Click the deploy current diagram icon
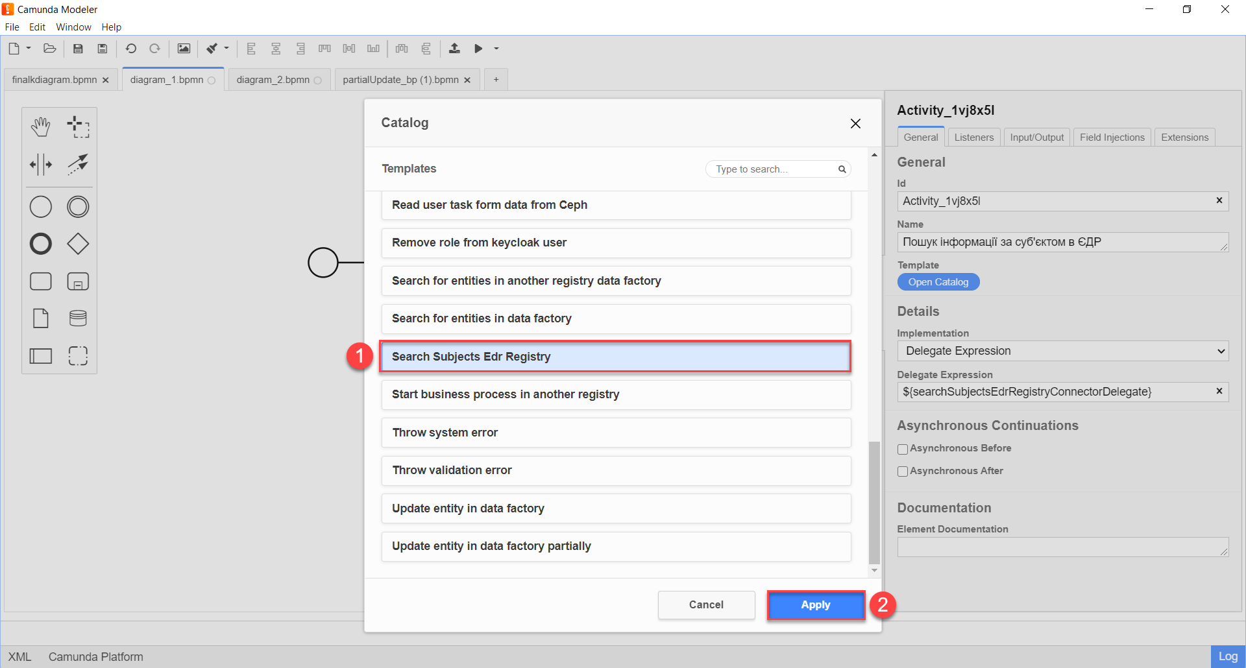The height and width of the screenshot is (668, 1246). [454, 49]
